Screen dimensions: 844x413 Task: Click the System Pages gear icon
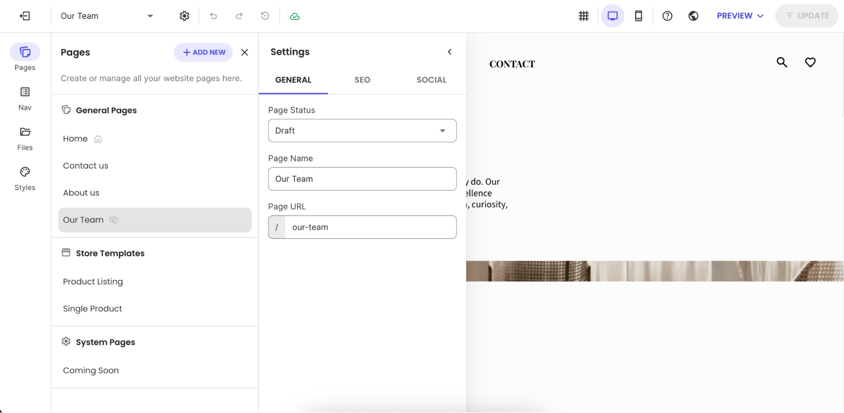[x=66, y=341]
